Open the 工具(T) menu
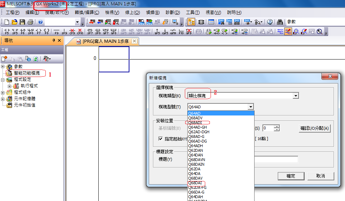This screenshot has height=201, width=345. click(x=193, y=12)
